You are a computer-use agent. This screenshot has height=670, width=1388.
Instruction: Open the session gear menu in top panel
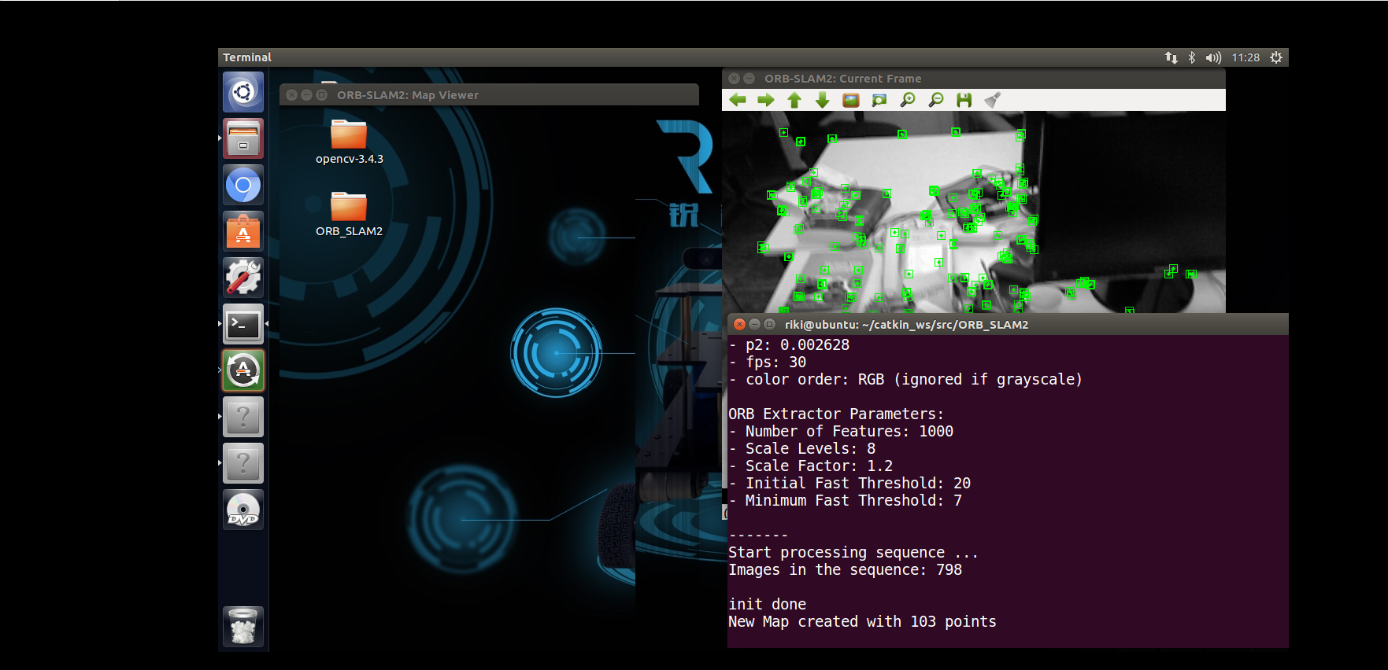[x=1276, y=57]
